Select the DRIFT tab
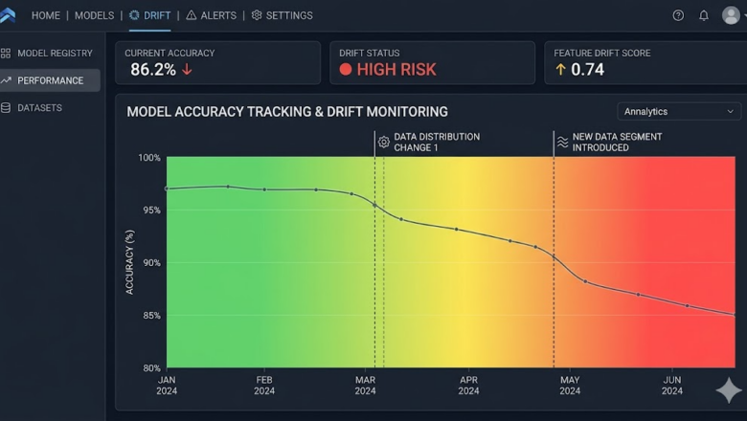 coord(150,15)
